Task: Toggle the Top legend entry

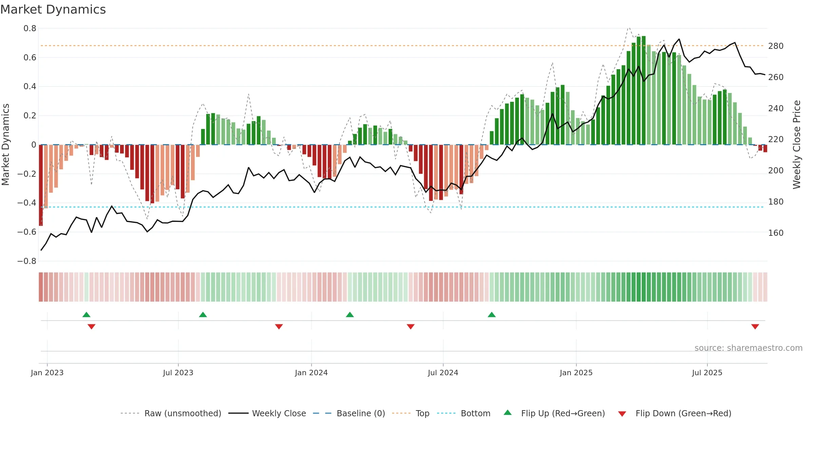Action: (x=410, y=413)
